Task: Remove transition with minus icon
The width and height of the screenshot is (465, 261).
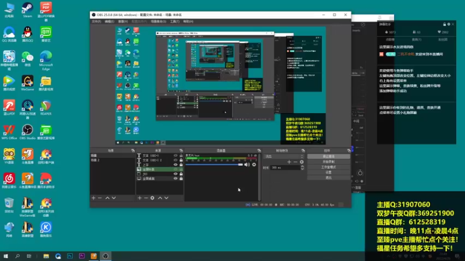Action: tap(295, 162)
